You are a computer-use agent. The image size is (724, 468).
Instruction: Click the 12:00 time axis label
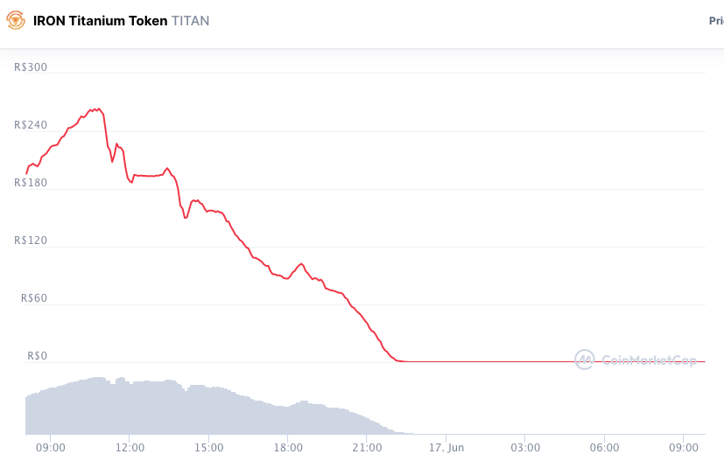[130, 448]
